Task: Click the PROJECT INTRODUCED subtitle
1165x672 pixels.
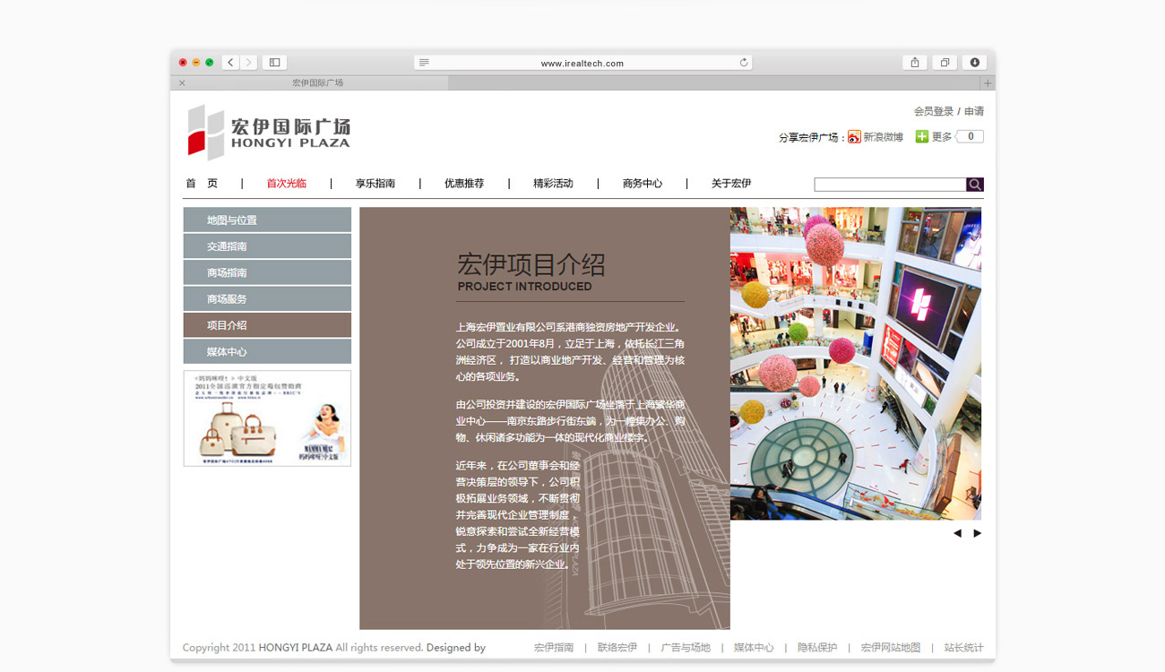Action: point(525,287)
